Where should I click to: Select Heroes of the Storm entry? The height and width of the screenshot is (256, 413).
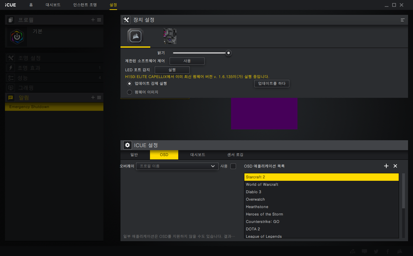[321, 214]
